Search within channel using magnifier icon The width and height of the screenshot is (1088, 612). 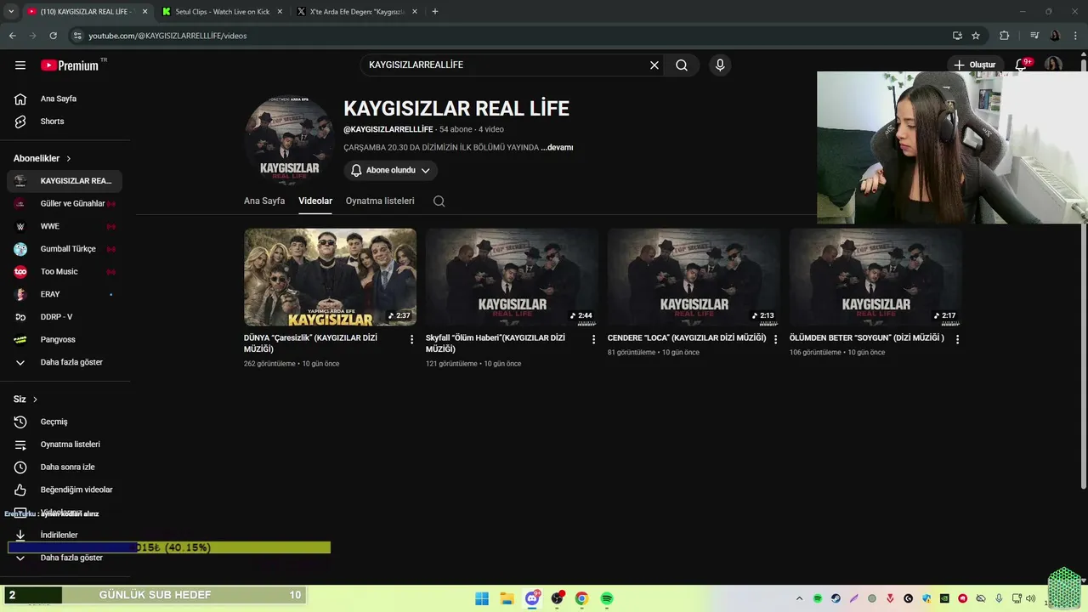click(x=439, y=201)
